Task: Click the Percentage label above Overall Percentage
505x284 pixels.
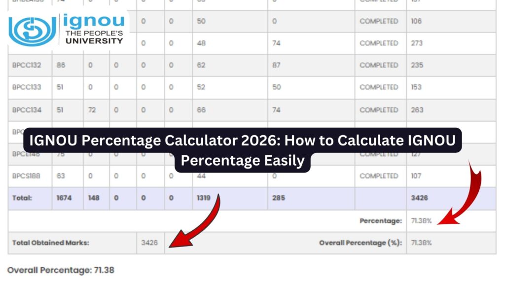Action: coord(381,221)
